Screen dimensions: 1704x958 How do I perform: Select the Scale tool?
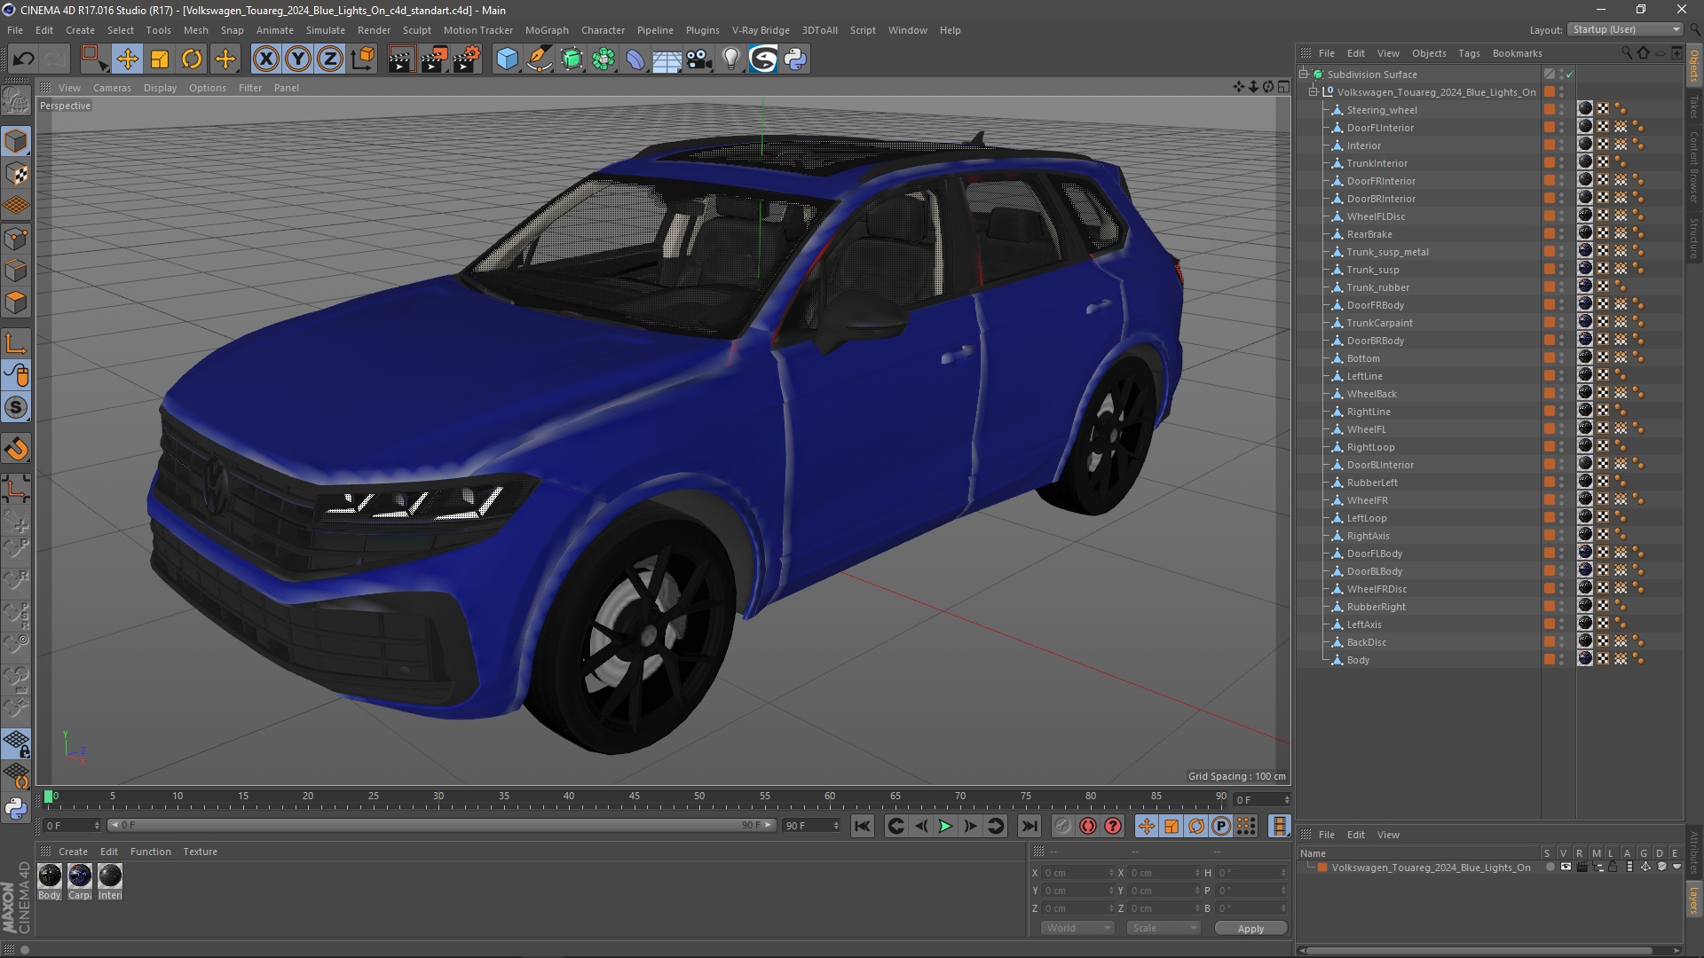(160, 59)
